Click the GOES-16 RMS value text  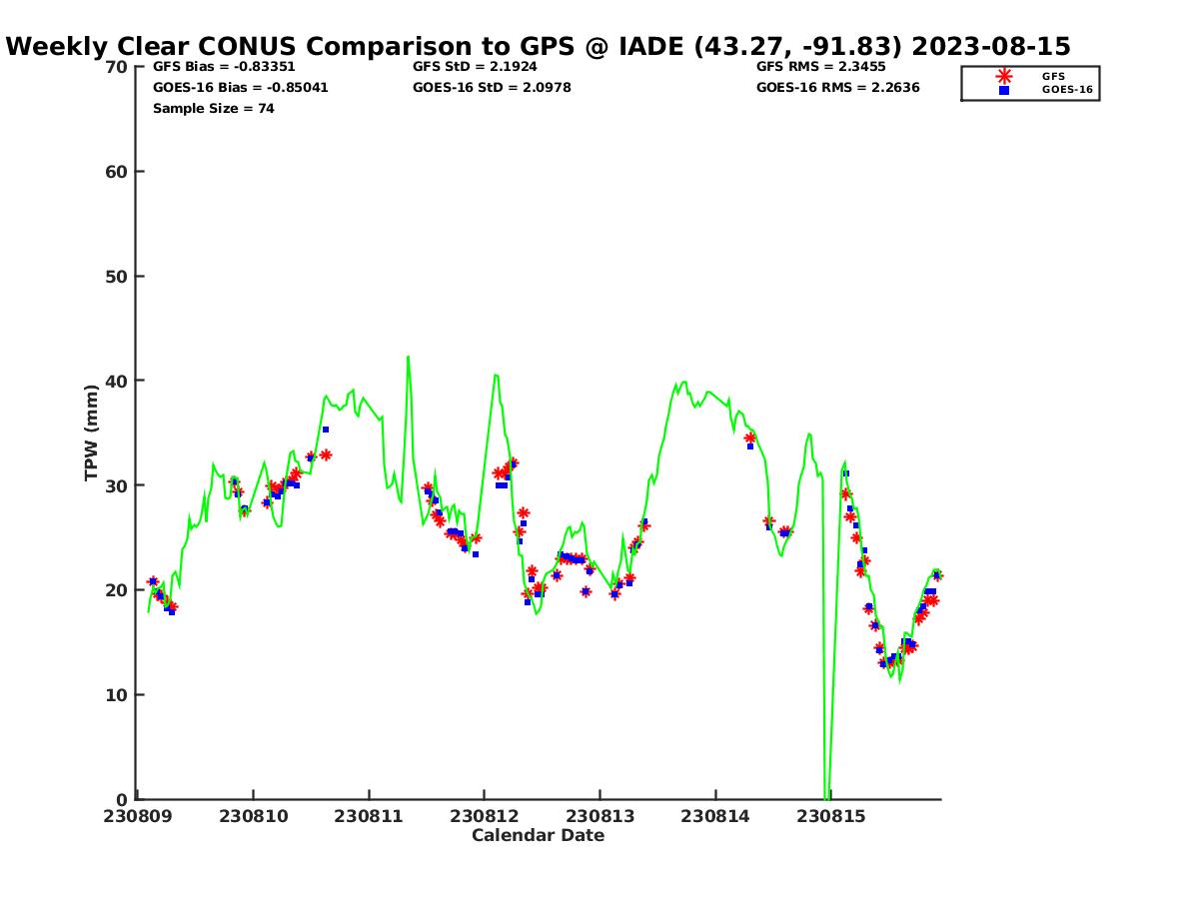point(838,88)
